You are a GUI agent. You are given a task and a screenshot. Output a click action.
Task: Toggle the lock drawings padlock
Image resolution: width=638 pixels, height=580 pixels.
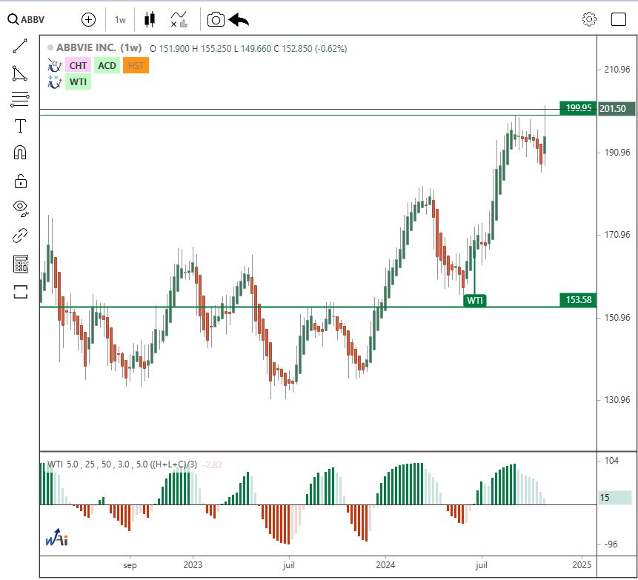(20, 180)
